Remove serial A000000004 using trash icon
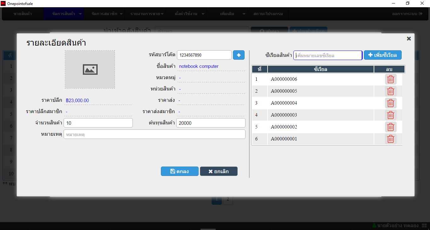The width and height of the screenshot is (430, 230). [x=390, y=103]
